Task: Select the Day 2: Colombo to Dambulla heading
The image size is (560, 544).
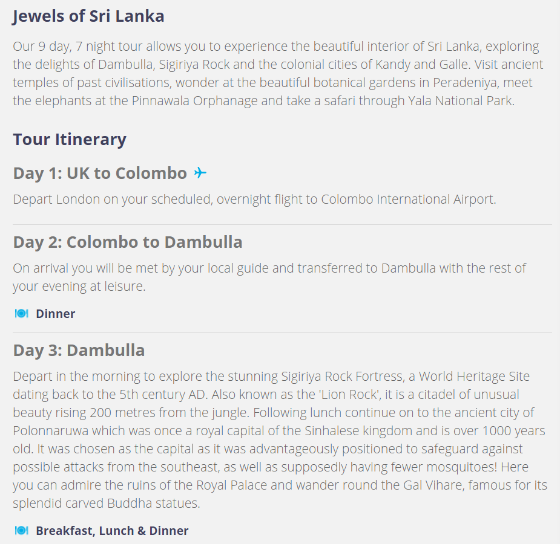Action: pyautogui.click(x=128, y=242)
